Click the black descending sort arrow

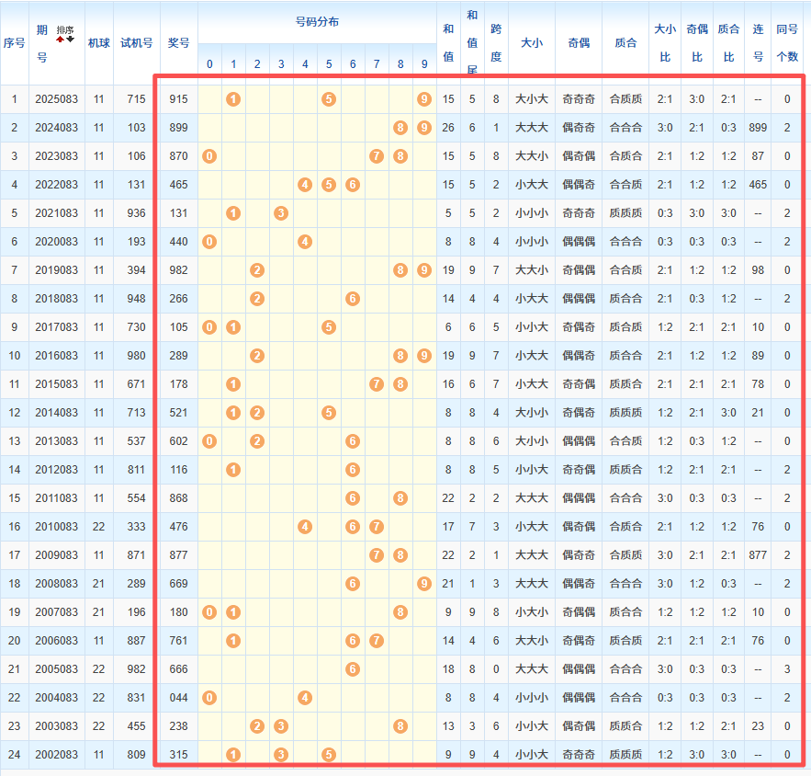point(71,40)
